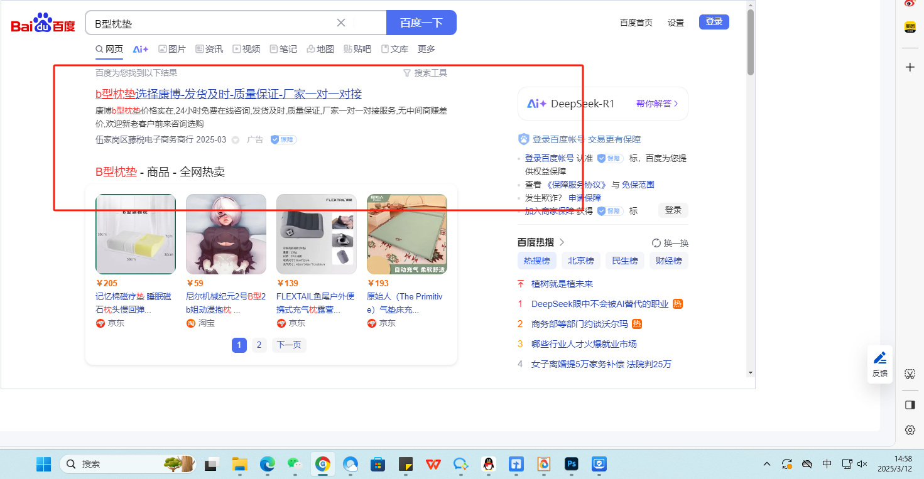Show hidden system tray icons

pos(766,464)
